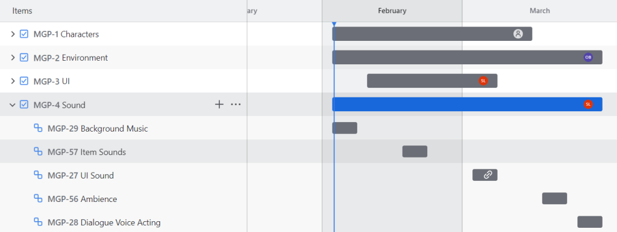Screen dimensions: 617x232
Task: Open the MGP-56 Ambience item
Action: pos(82,199)
